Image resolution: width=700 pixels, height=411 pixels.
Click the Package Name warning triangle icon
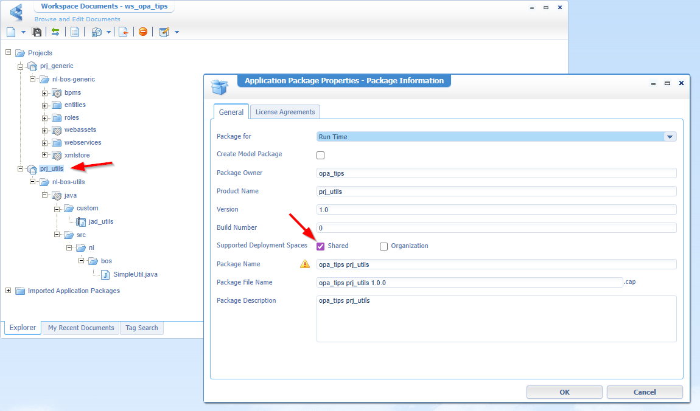[304, 264]
